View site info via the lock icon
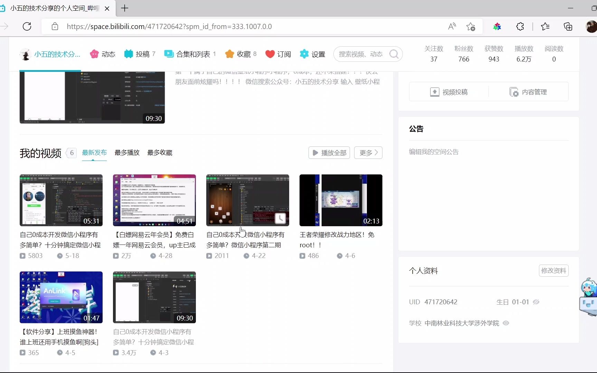597x373 pixels. (55, 27)
